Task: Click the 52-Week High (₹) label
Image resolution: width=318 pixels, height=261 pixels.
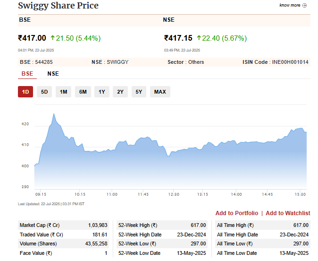Action: (138, 225)
